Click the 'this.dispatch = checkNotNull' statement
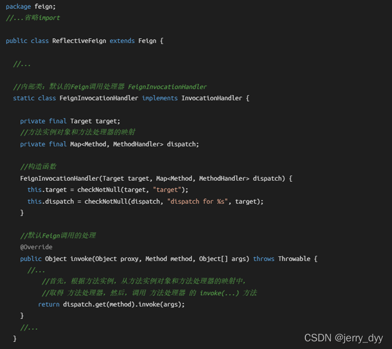 [x=145, y=201]
